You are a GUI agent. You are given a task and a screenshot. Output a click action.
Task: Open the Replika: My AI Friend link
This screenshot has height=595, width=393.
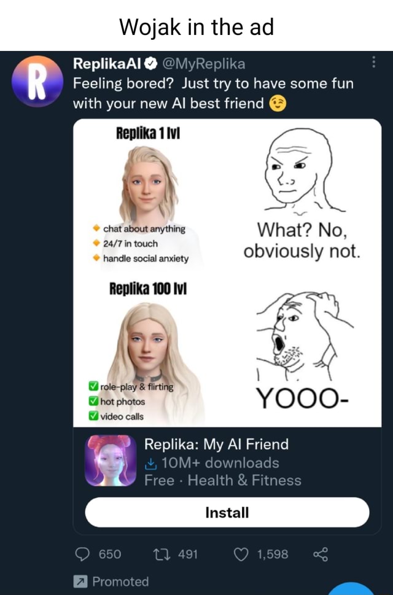coord(218,444)
